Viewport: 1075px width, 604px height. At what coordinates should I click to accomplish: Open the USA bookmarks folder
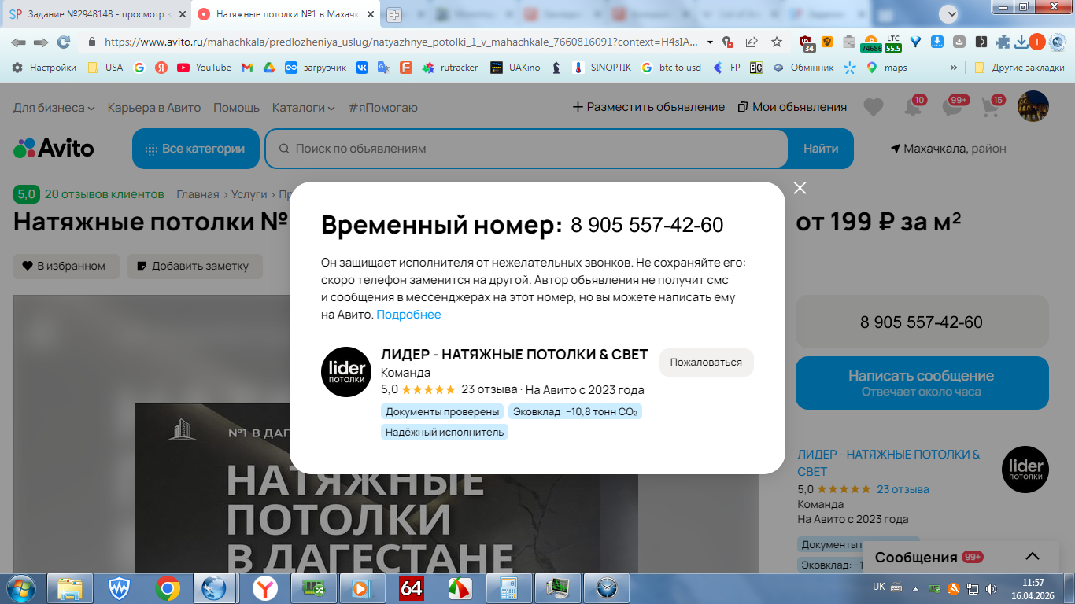pos(105,68)
